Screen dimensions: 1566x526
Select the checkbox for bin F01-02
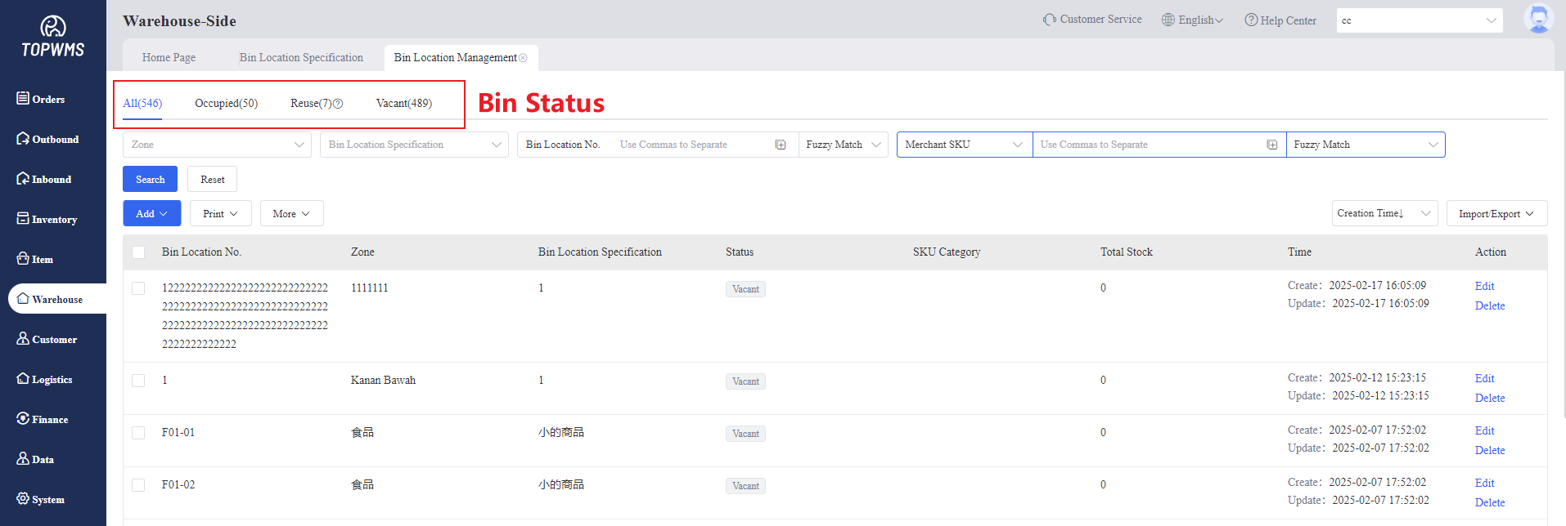138,485
